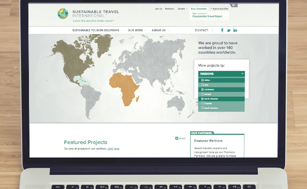
Task: Check the Asia region checkbox
Action: 202,85
